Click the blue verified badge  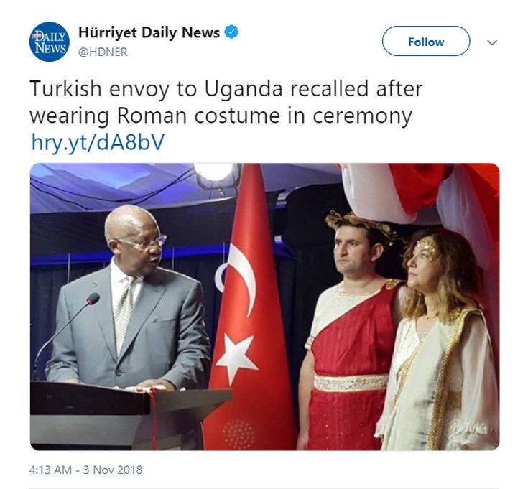[x=231, y=32]
